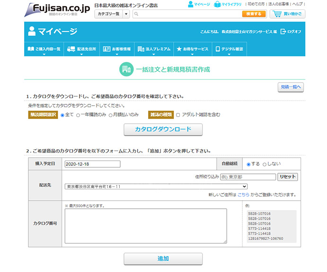Expand お客様情報 menu arrow
The height and width of the screenshot is (272, 327).
click(117, 54)
